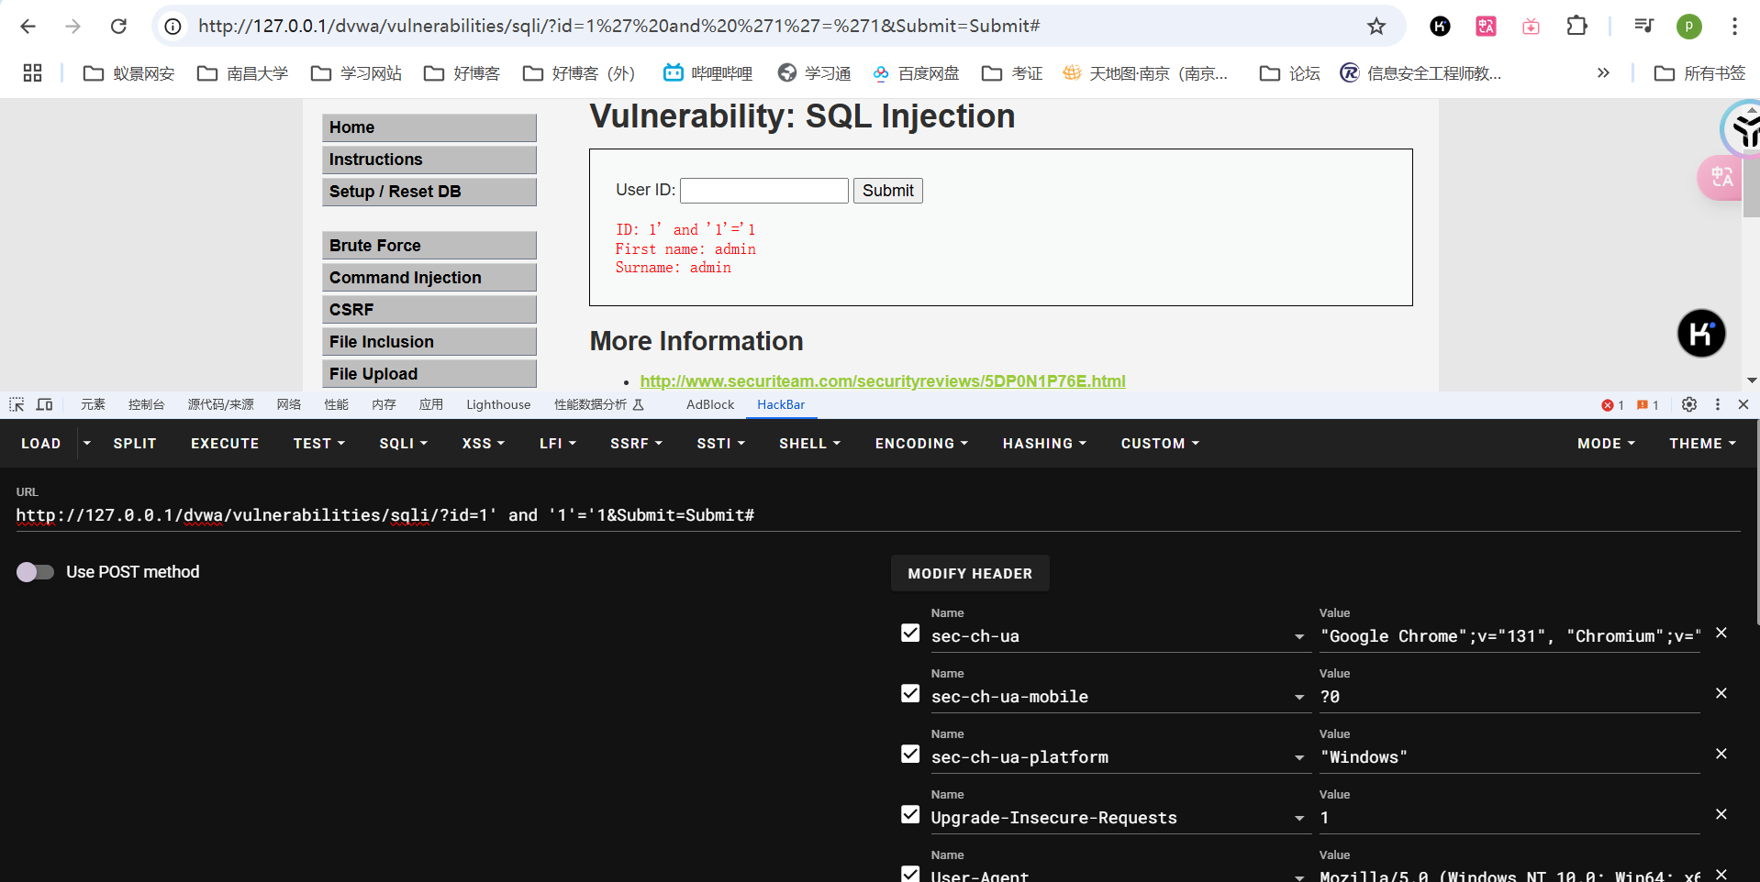1760x882 pixels.
Task: Open the Chrome three-dot menu
Action: [x=1734, y=27]
